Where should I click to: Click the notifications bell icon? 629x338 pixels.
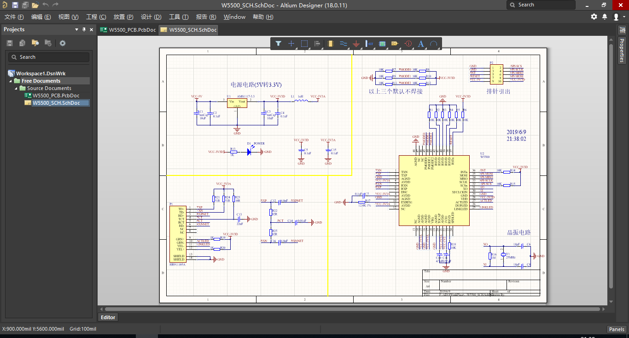pos(605,17)
